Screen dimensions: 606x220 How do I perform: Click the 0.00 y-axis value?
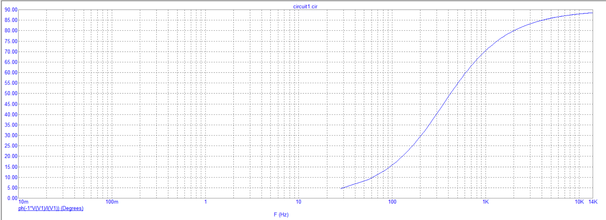coord(12,198)
